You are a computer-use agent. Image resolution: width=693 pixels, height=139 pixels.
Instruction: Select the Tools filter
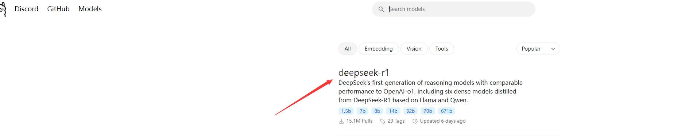pyautogui.click(x=442, y=49)
